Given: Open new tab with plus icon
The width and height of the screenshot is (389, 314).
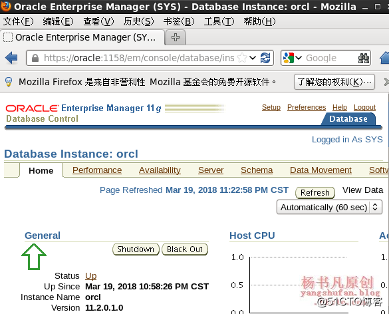Looking at the screenshot, I should (176, 37).
